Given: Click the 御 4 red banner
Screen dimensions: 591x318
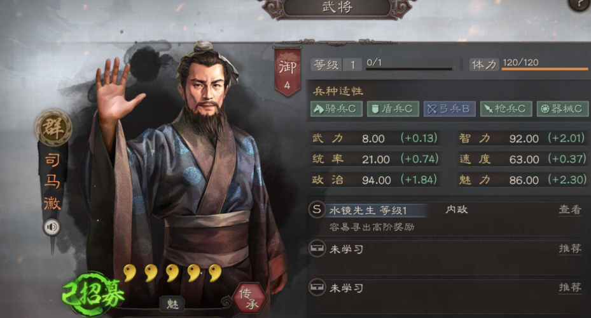Looking at the screenshot, I should tap(288, 72).
